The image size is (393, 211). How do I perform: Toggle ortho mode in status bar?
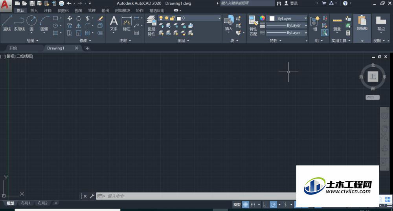pyautogui.click(x=266, y=204)
